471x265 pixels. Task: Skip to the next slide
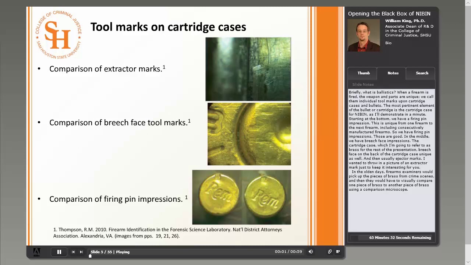[x=81, y=252]
